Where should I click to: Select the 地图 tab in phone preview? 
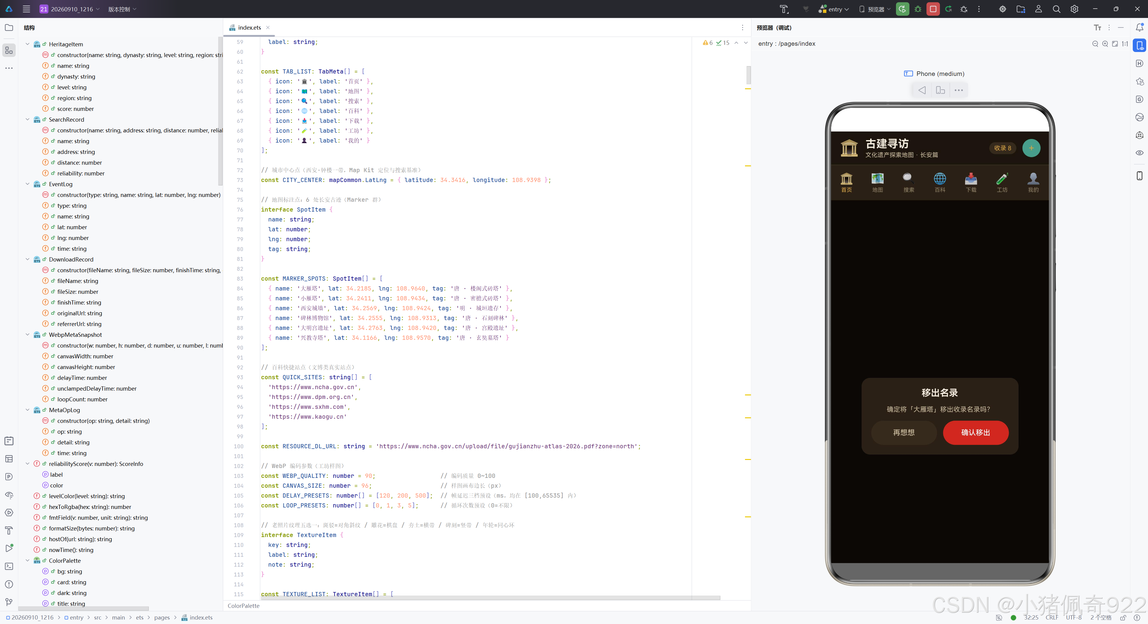coord(877,183)
